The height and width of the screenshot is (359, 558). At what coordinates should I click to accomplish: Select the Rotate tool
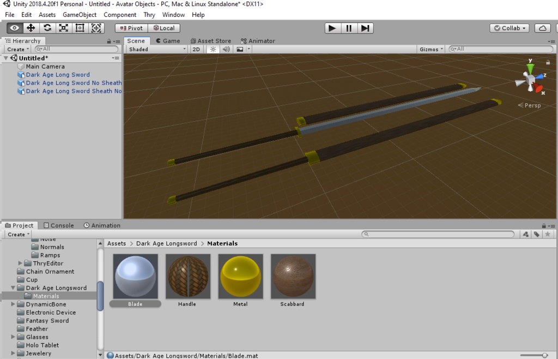click(47, 27)
